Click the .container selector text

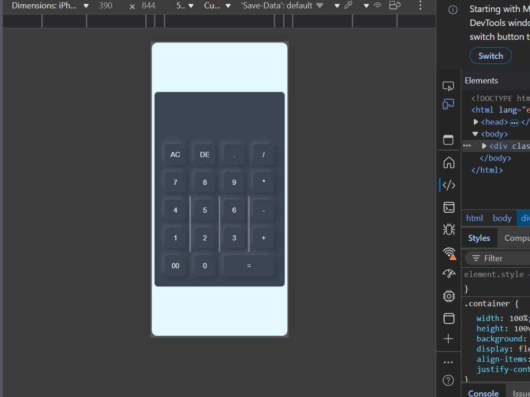click(487, 303)
